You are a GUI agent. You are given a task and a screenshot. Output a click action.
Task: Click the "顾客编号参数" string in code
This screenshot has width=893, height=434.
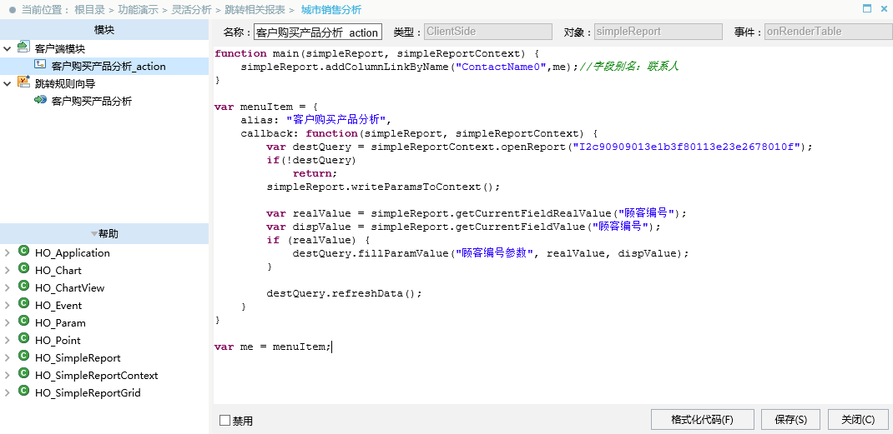493,253
